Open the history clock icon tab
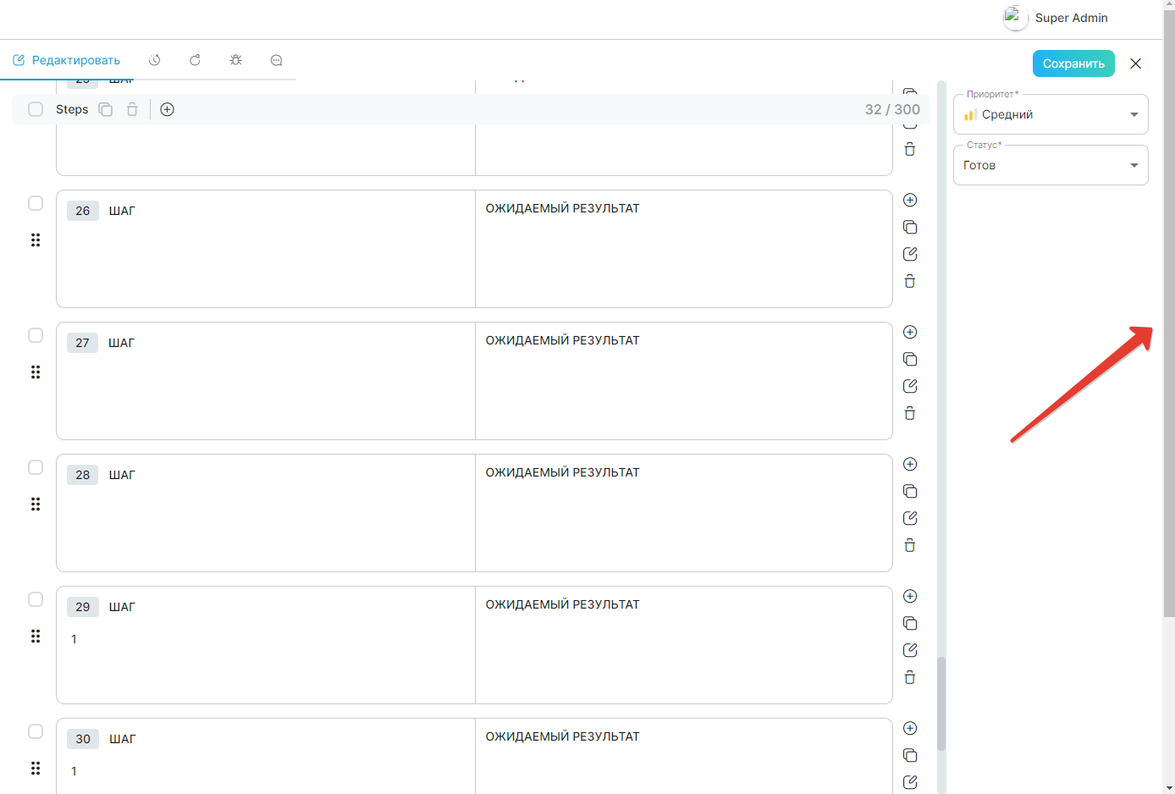 (154, 60)
